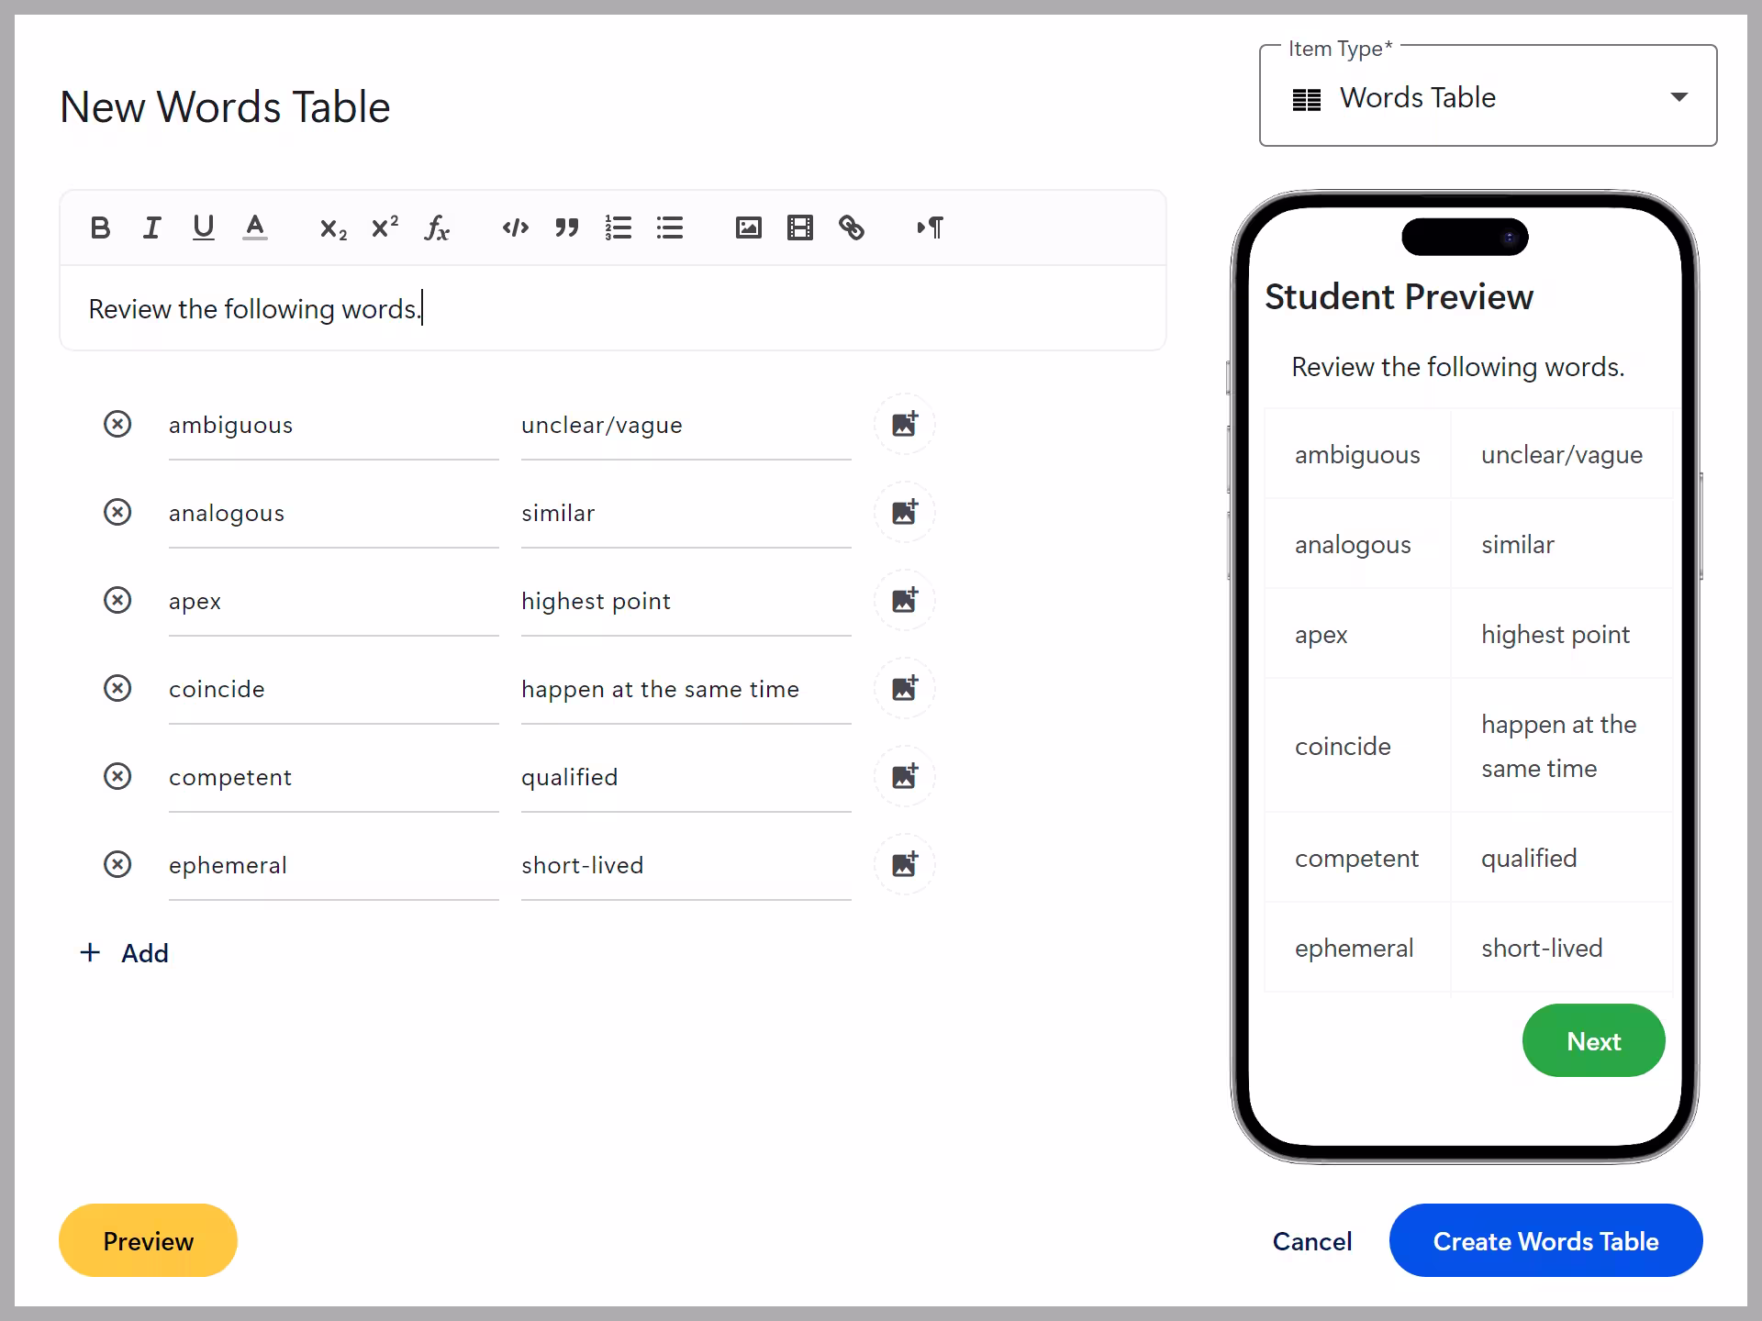Apply a numbered list
This screenshot has height=1321, width=1762.
619,228
